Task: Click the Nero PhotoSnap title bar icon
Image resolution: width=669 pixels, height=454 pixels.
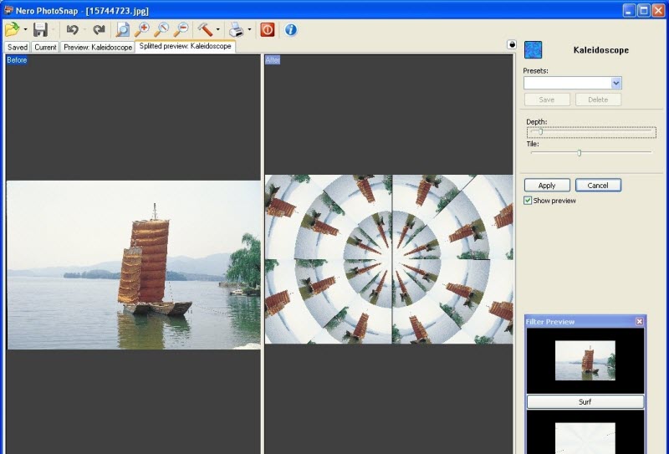Action: pos(8,11)
